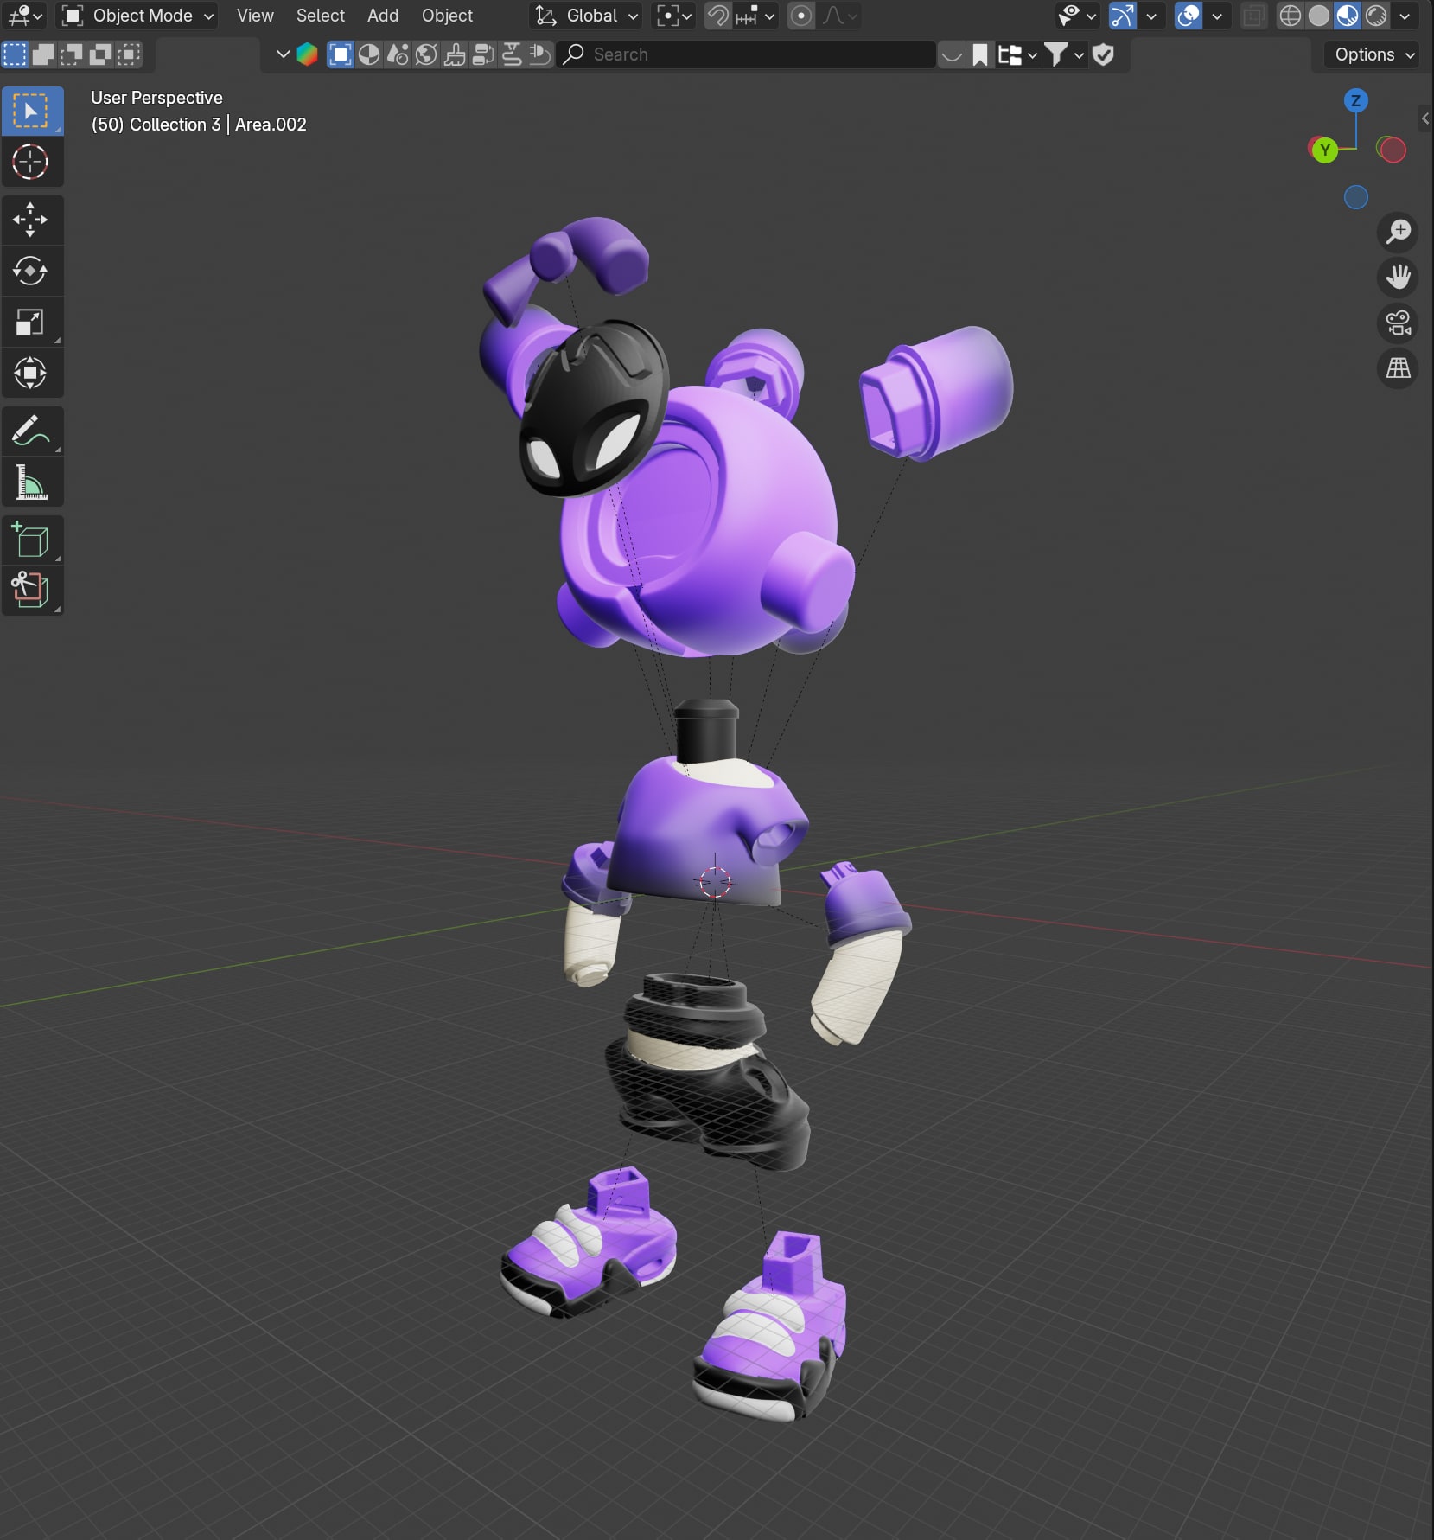Toggle viewport overlays
1434x1540 pixels.
1189,16
